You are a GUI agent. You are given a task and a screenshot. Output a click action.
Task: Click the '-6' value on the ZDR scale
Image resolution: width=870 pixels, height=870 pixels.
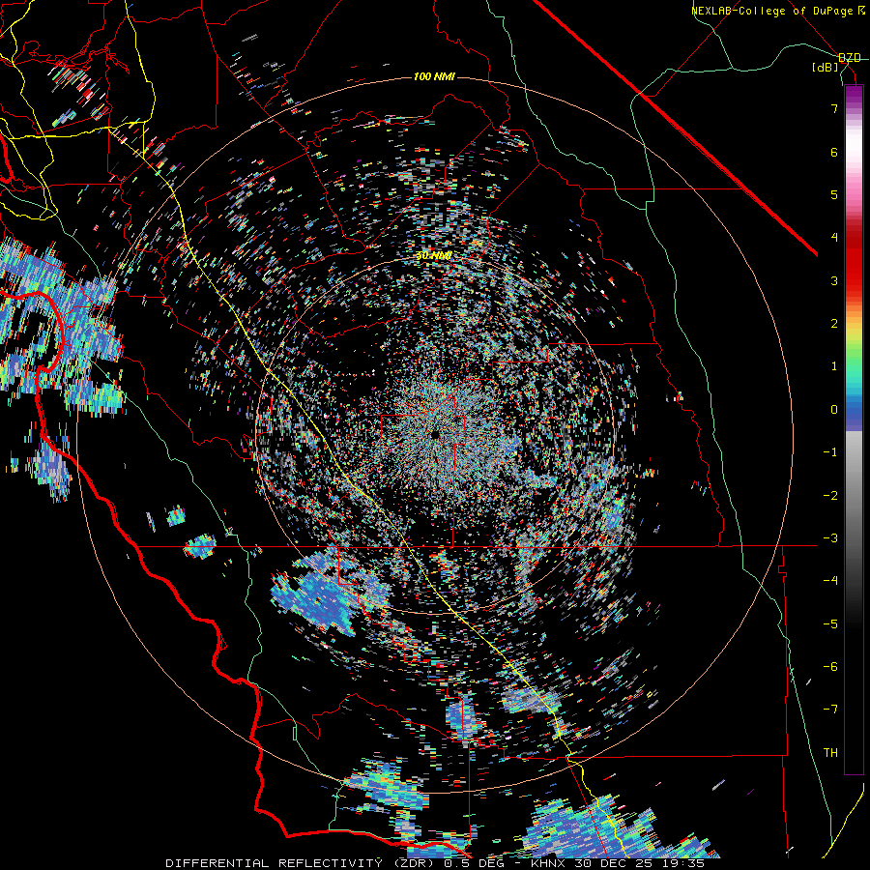[x=830, y=667]
